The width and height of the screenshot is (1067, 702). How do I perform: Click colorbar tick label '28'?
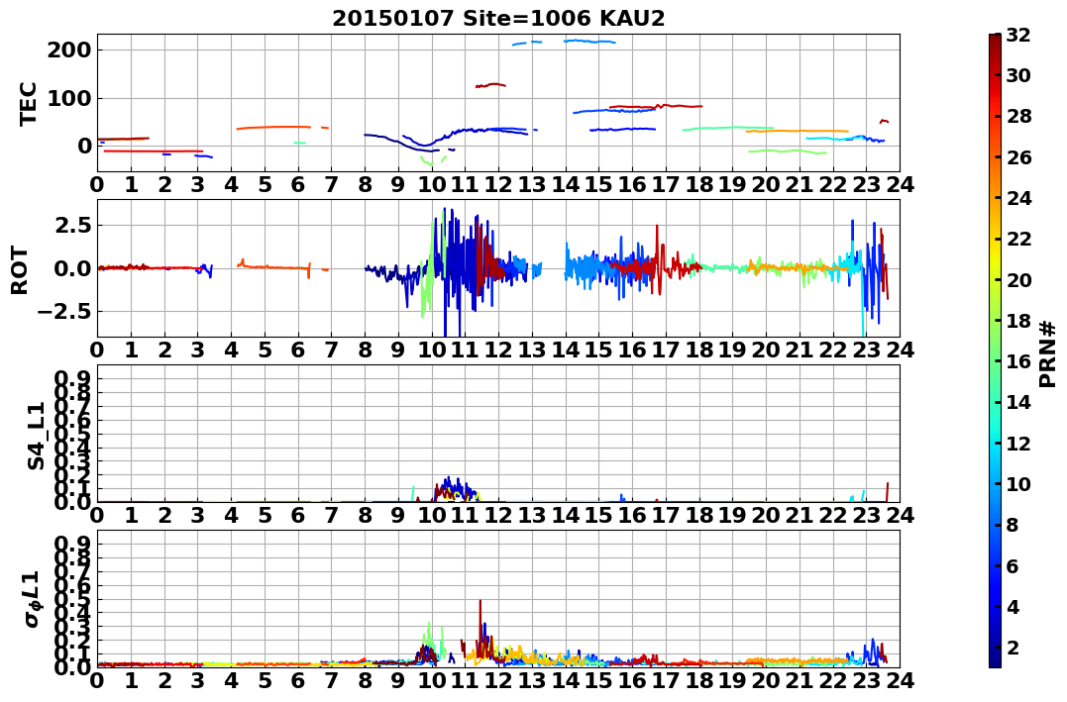coord(1018,116)
